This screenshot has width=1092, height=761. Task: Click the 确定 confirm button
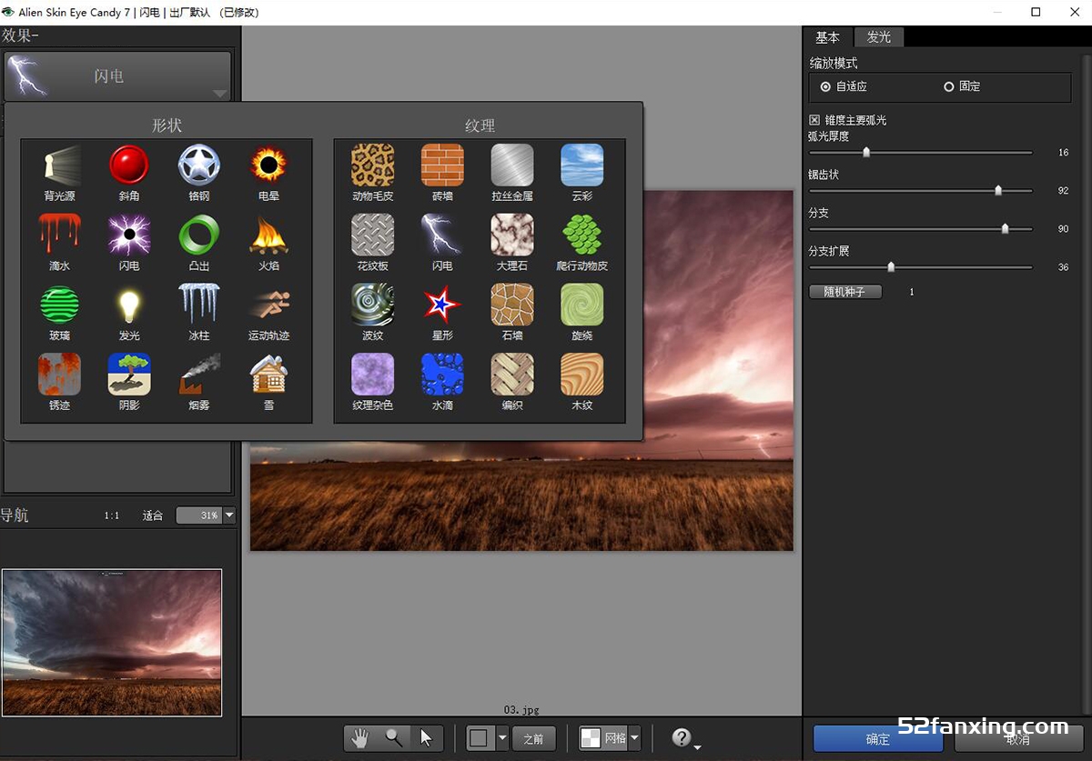877,739
